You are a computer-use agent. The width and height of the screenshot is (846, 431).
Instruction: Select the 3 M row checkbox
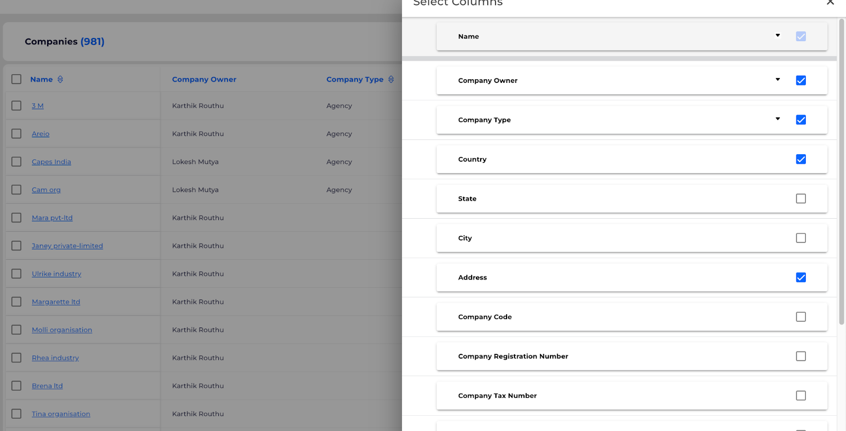[16, 106]
